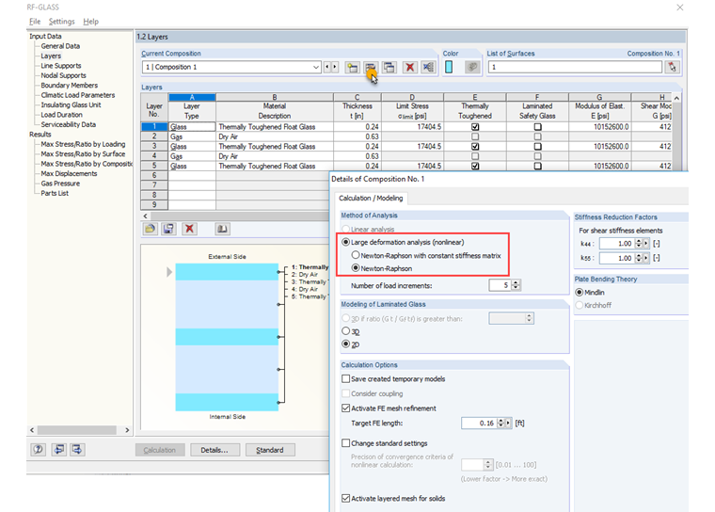Close the RF-GLASS window
This screenshot has height=512, width=715.
[680, 8]
